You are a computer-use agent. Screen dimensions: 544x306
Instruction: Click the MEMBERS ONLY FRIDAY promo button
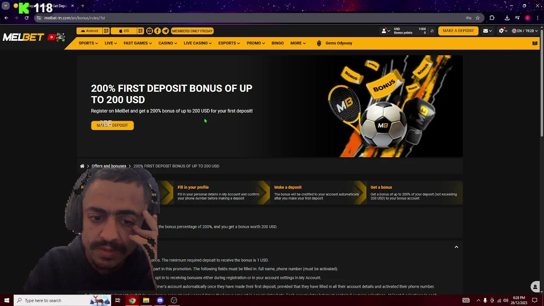(x=192, y=31)
